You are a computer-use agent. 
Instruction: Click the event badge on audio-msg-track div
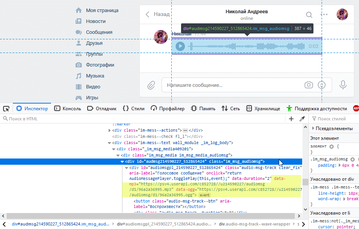(204, 195)
